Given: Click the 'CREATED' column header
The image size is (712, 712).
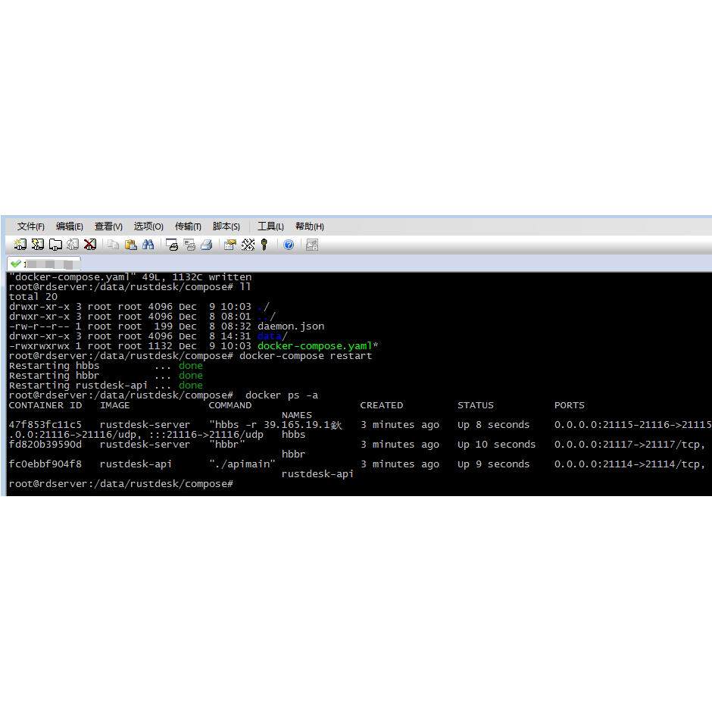Looking at the screenshot, I should pyautogui.click(x=382, y=405).
